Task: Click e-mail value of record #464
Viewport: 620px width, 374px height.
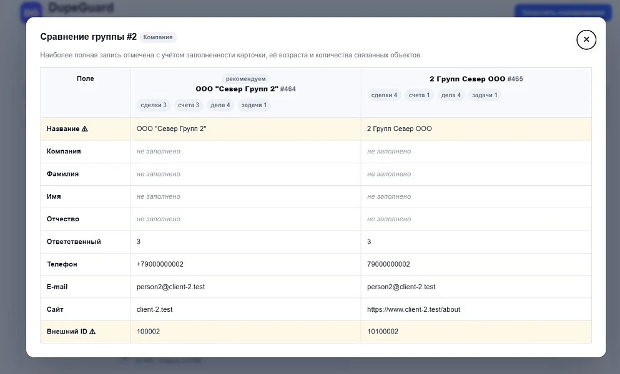Action: [x=170, y=287]
